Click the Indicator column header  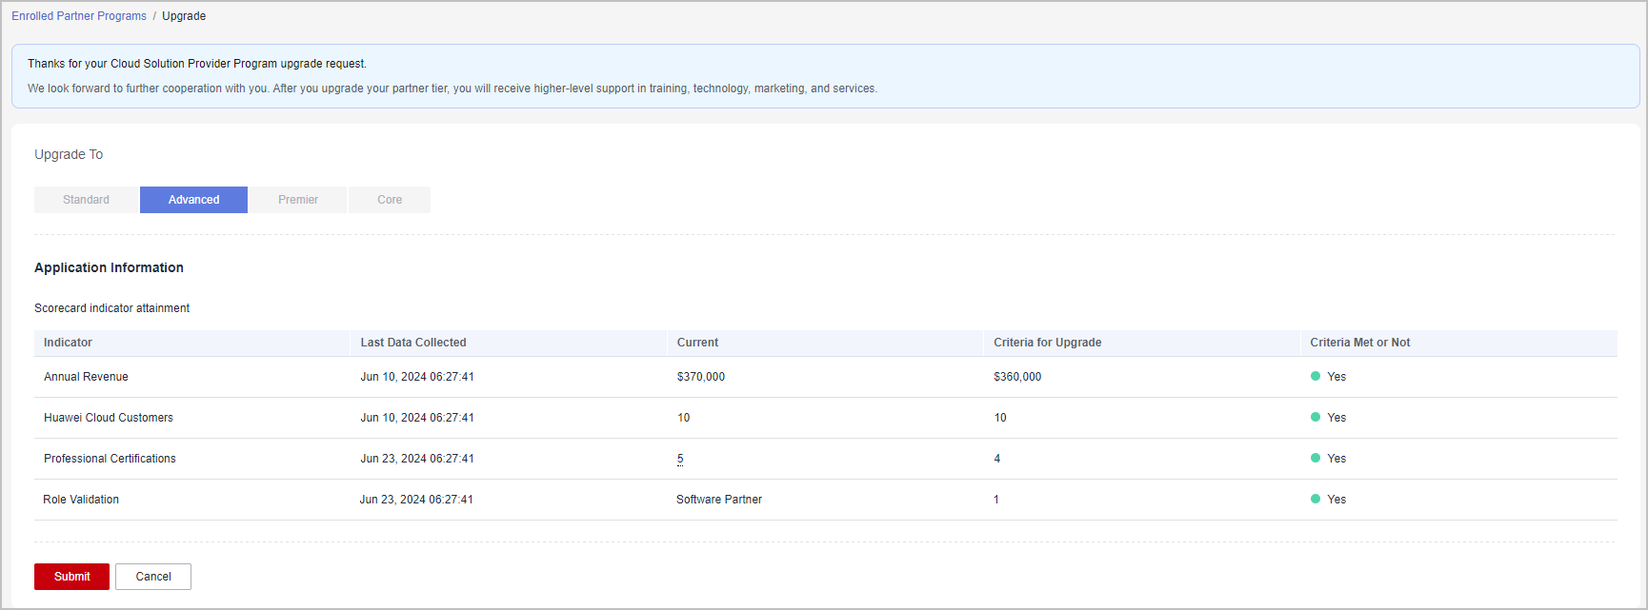click(68, 343)
